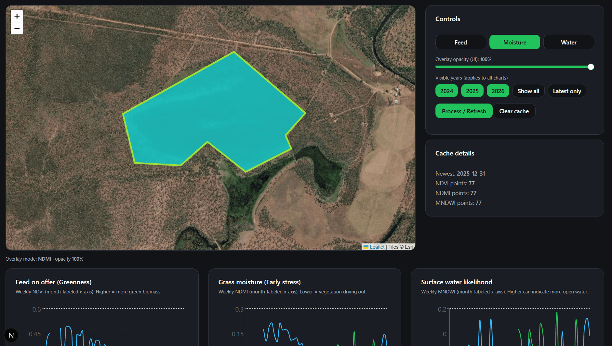This screenshot has width=612, height=346.
Task: Toggle the 2026 year filter
Action: (498, 91)
